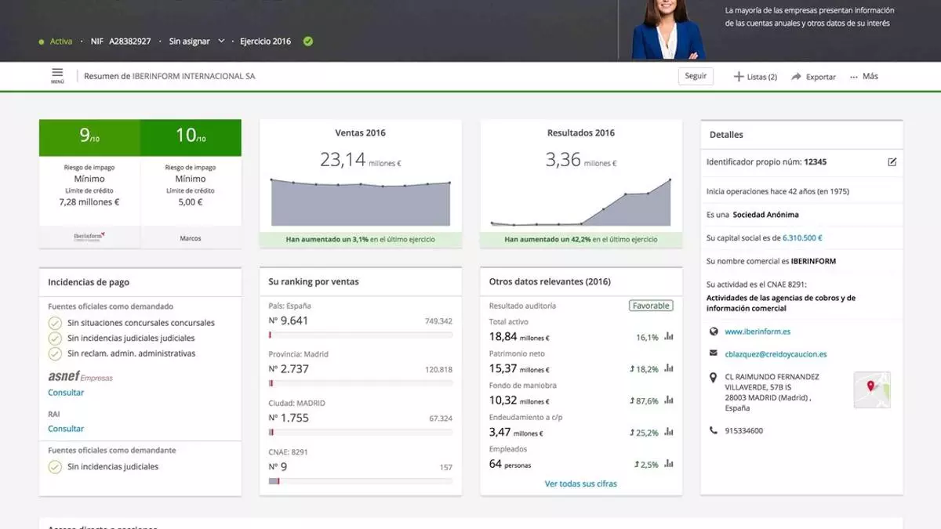Click check mark for Sin reclam. admin.

point(55,353)
